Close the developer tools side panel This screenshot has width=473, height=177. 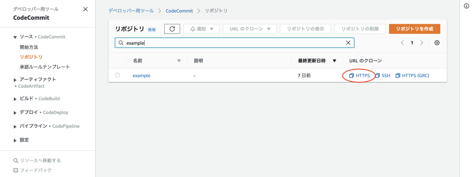(86, 9)
